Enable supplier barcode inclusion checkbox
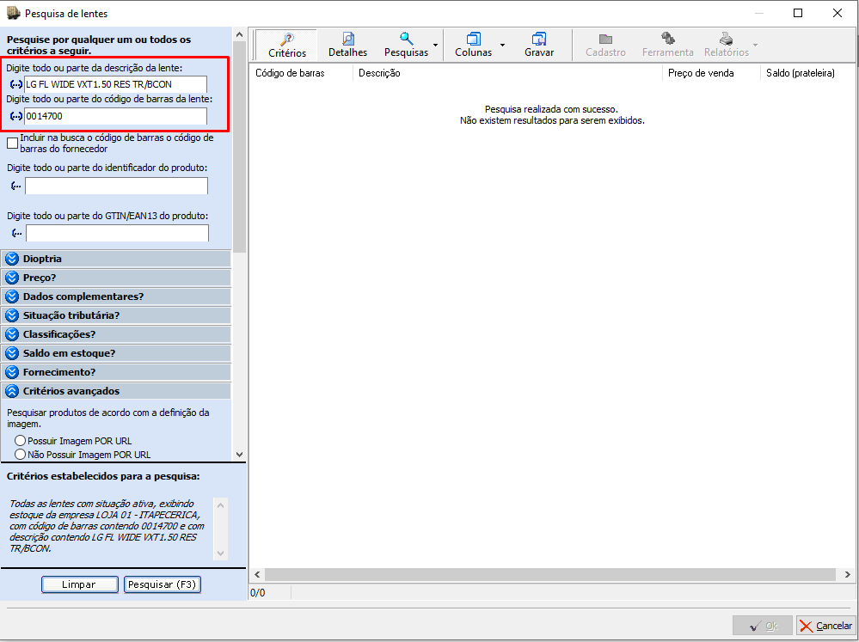Screen dimensions: 859x642 [x=12, y=143]
